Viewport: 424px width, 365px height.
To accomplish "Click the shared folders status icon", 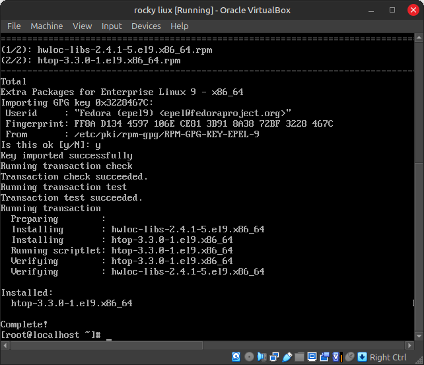I will 299,357.
